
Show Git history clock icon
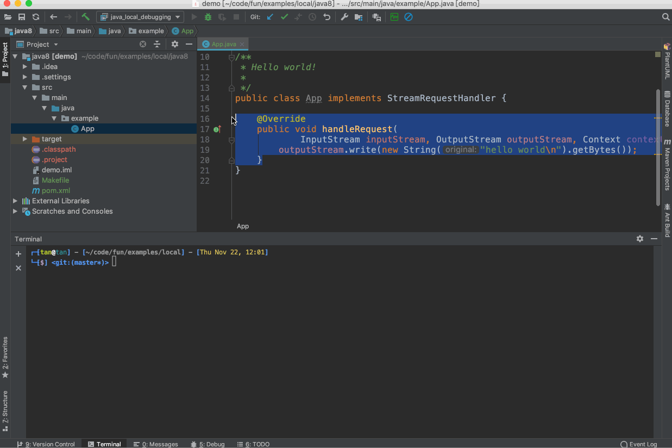click(x=312, y=17)
